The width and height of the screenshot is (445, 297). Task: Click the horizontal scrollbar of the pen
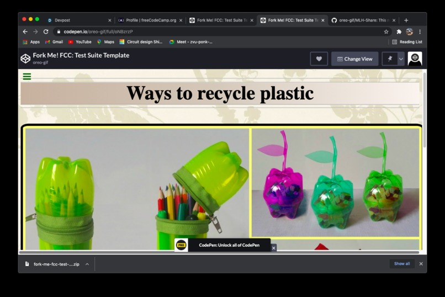(219, 252)
